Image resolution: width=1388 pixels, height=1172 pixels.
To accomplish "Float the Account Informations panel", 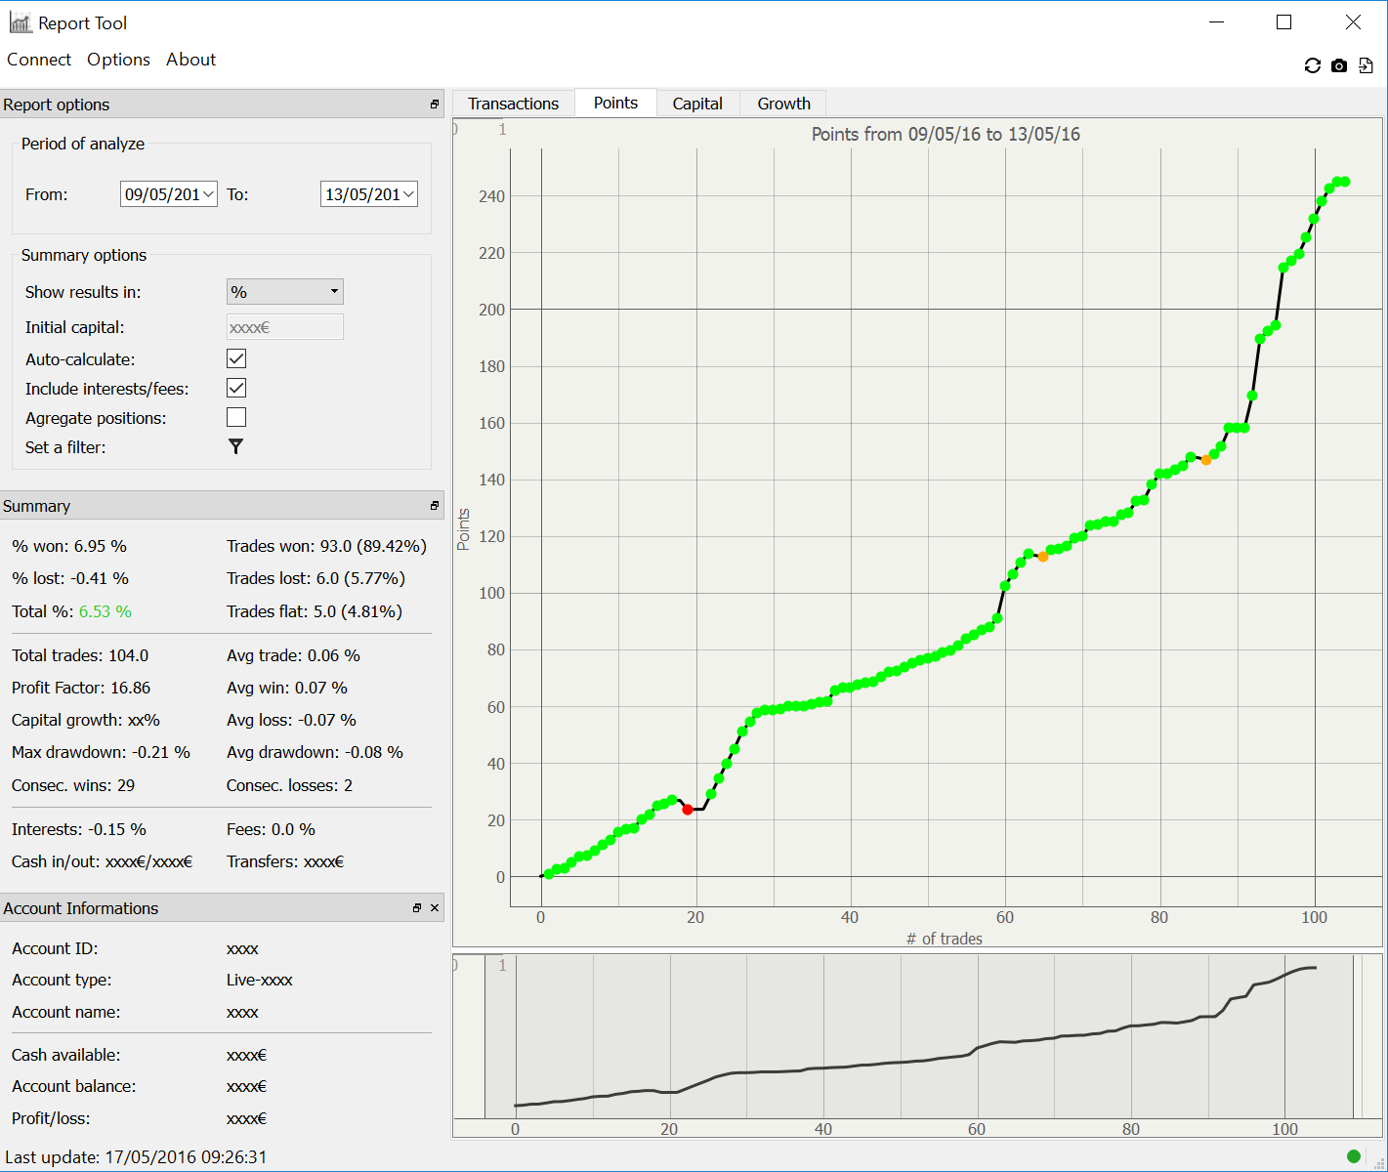I will tap(417, 908).
